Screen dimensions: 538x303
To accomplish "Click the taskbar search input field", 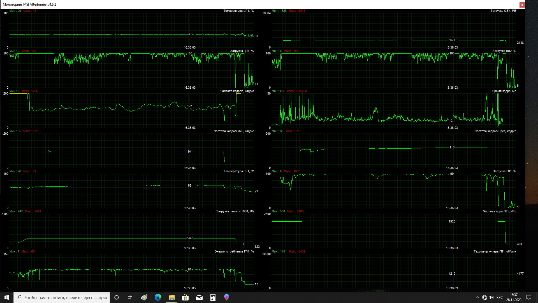I will tap(66, 297).
